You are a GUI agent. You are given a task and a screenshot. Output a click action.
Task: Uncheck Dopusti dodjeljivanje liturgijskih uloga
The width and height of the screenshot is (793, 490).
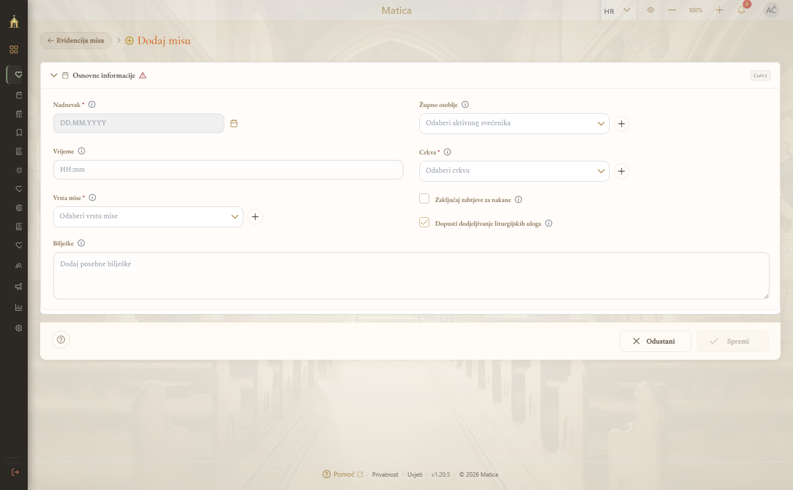[x=424, y=222]
